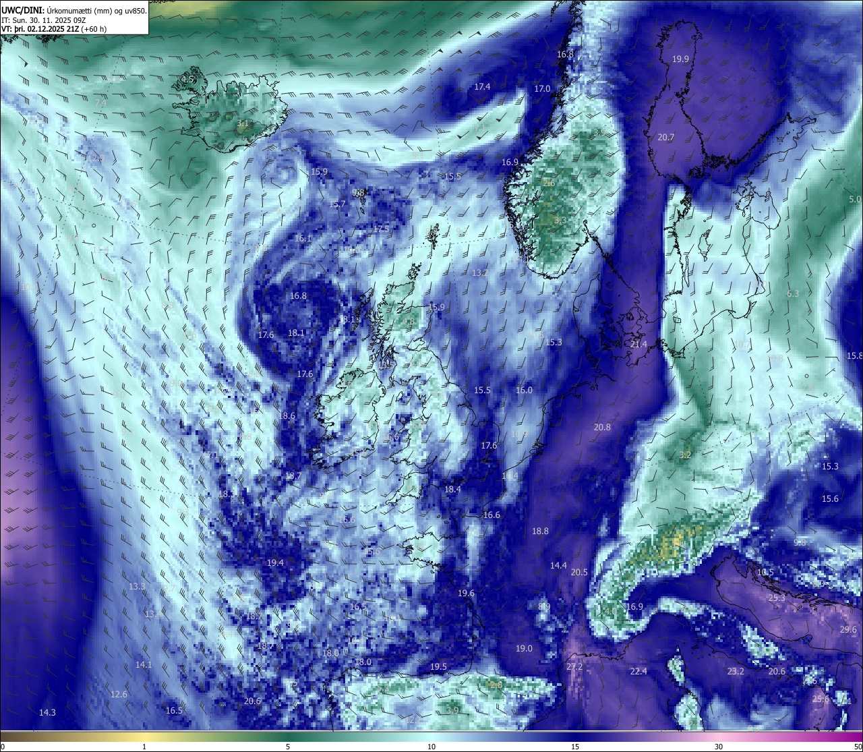Click the color scale tick label '1'

(144, 747)
